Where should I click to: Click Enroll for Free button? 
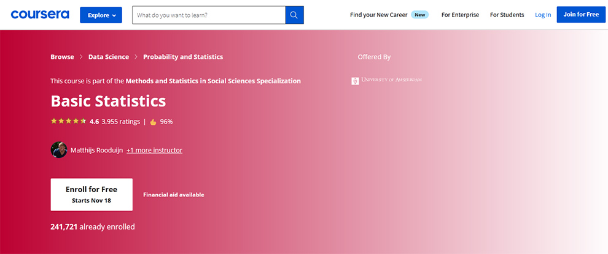click(92, 195)
